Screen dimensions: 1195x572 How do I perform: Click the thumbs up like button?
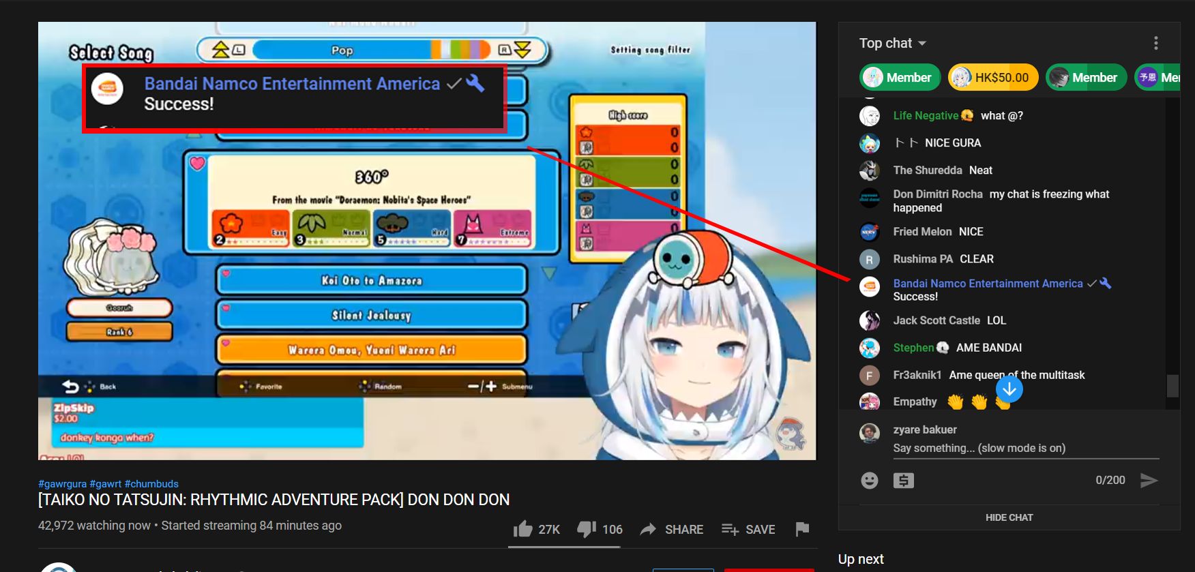(523, 529)
